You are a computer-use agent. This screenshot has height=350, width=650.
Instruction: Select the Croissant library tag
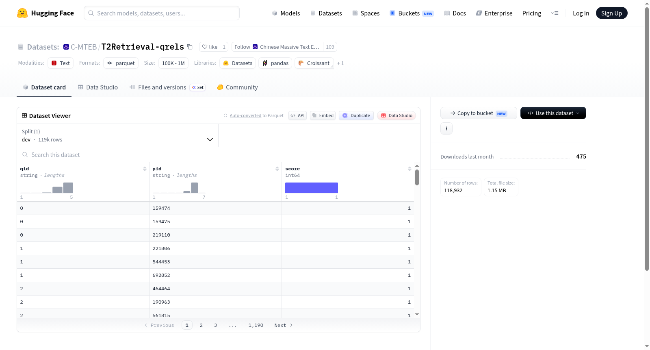(314, 63)
